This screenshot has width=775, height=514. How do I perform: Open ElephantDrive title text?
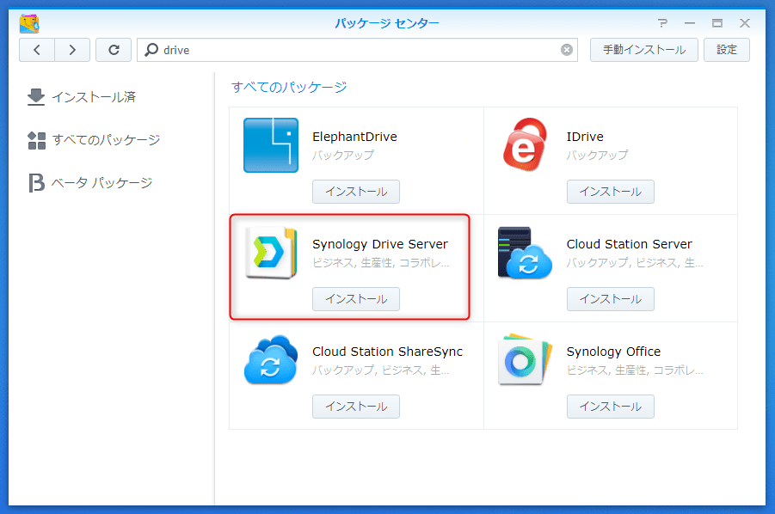(x=355, y=137)
